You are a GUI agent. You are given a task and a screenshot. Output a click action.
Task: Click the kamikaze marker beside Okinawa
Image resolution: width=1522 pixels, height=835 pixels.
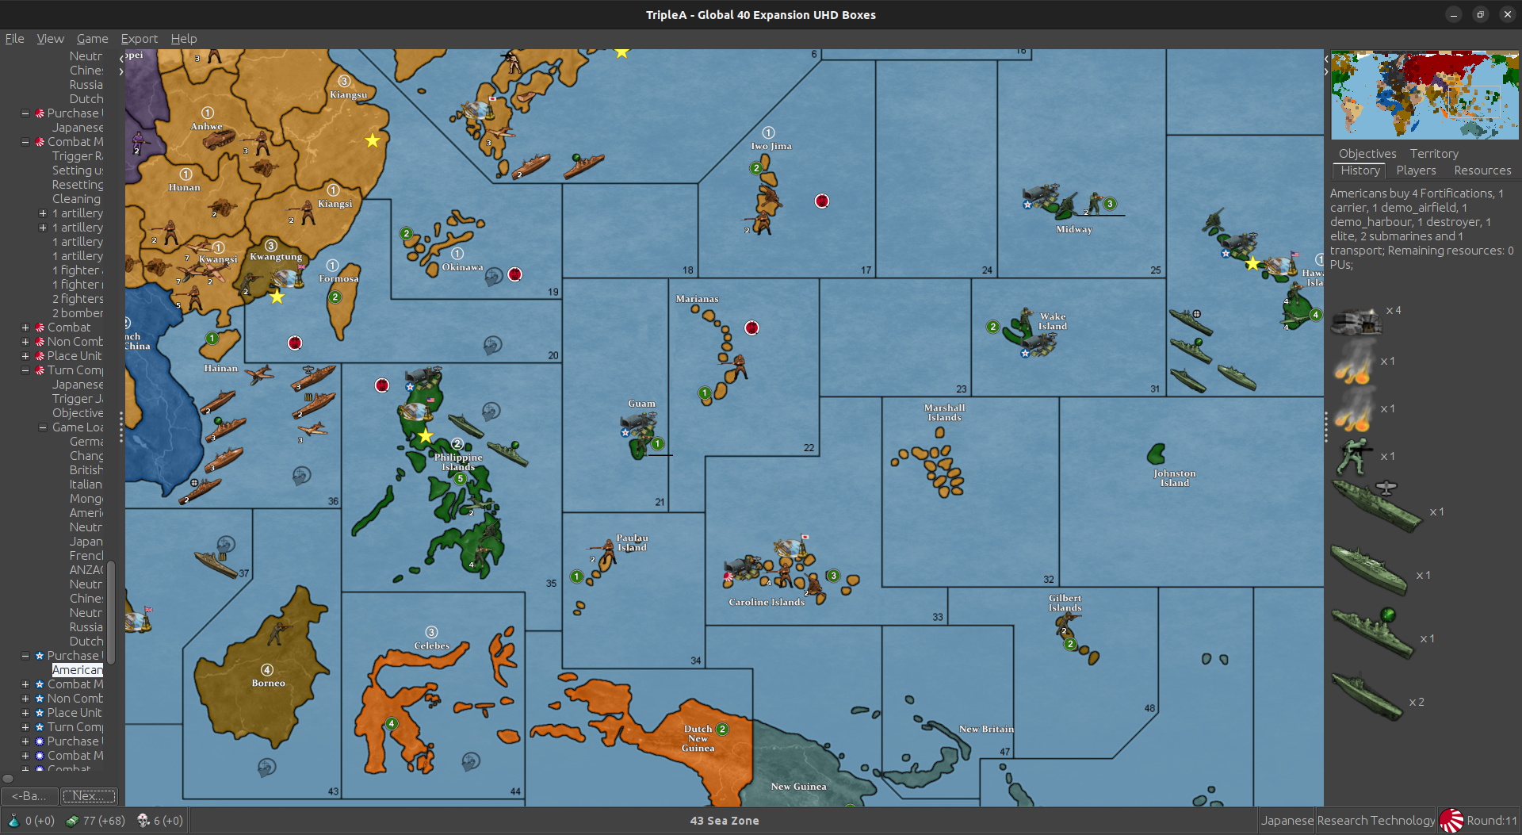pos(514,274)
